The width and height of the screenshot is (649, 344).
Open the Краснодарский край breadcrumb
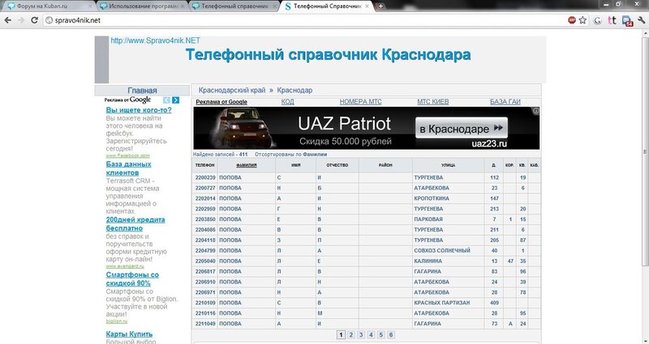coord(233,90)
